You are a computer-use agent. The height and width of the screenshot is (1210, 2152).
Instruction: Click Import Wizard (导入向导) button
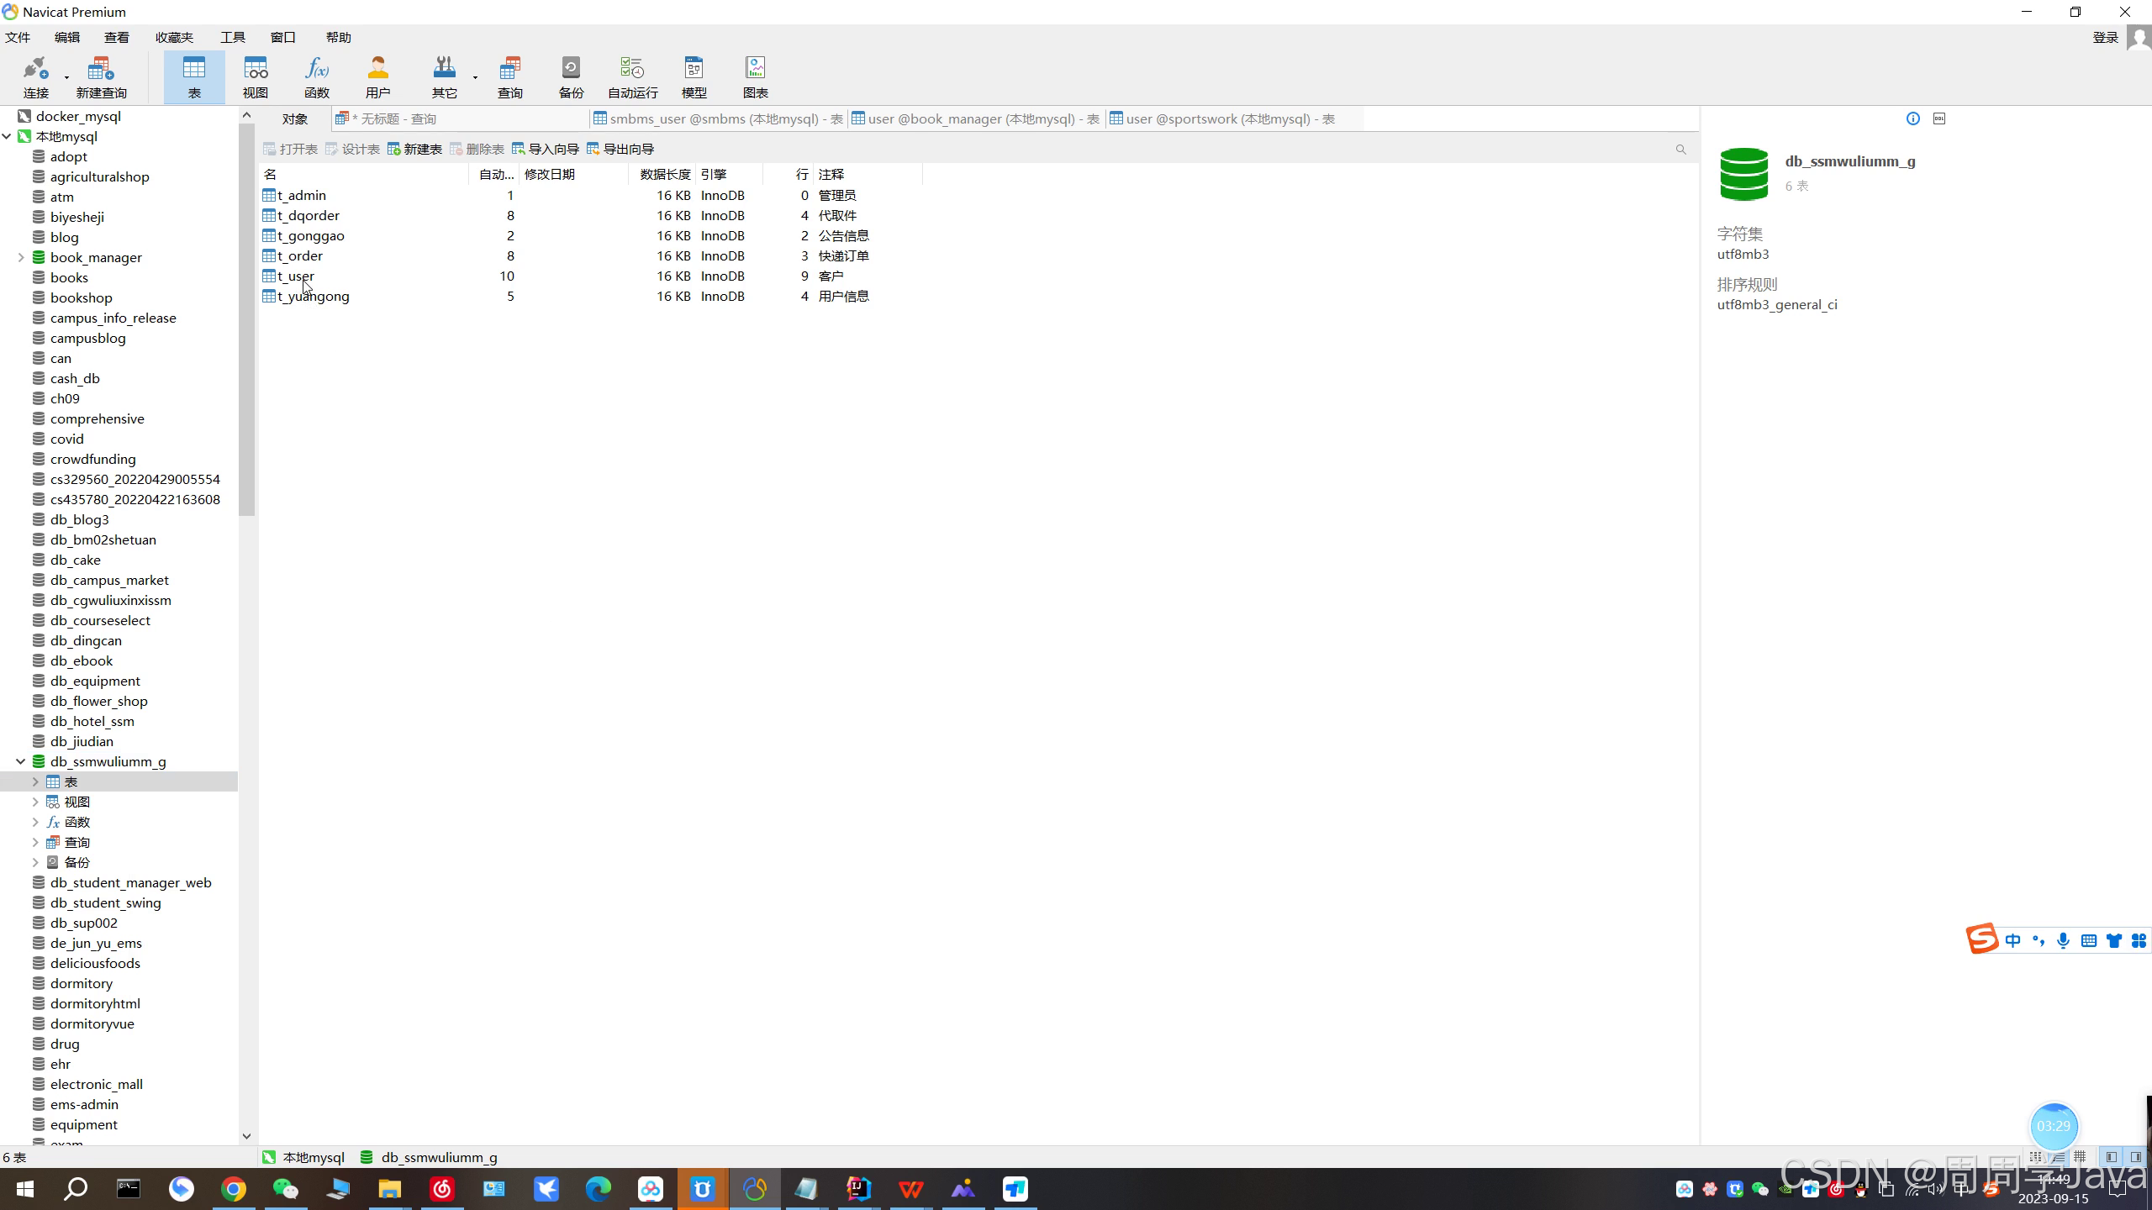(546, 149)
